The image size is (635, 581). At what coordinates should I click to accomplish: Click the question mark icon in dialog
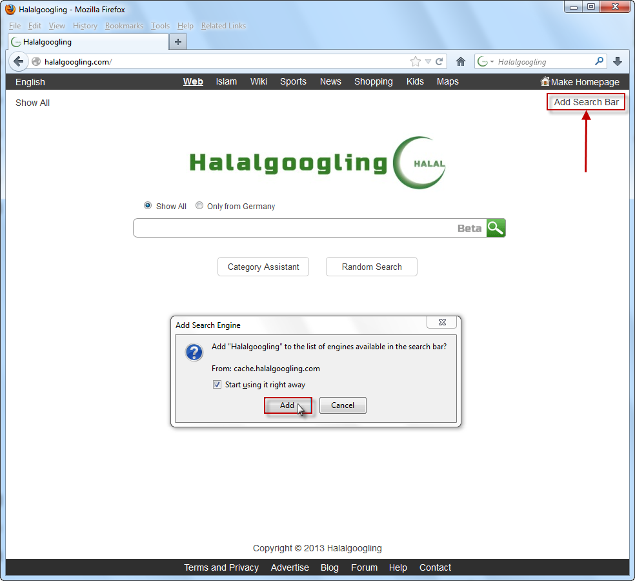pyautogui.click(x=194, y=352)
